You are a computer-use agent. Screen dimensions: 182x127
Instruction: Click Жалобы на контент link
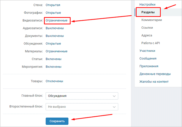pyautogui.click(x=154, y=81)
